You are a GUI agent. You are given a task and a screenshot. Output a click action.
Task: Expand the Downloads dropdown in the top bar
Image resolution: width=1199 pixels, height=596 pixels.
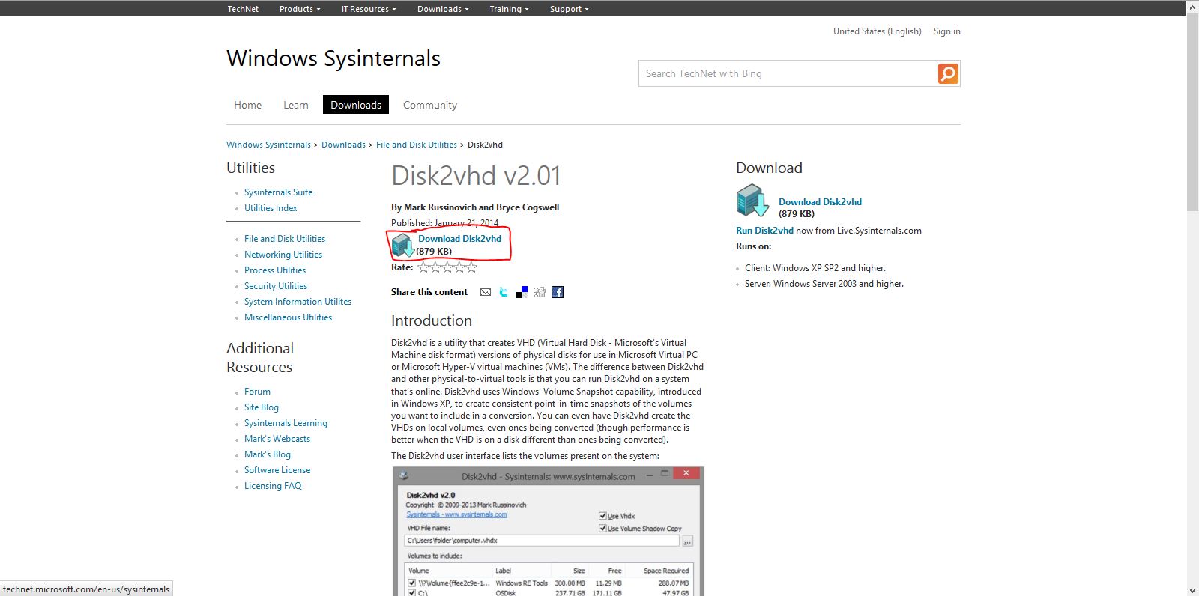tap(443, 9)
